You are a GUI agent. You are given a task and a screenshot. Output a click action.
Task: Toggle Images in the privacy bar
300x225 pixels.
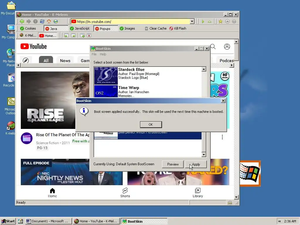(127, 28)
